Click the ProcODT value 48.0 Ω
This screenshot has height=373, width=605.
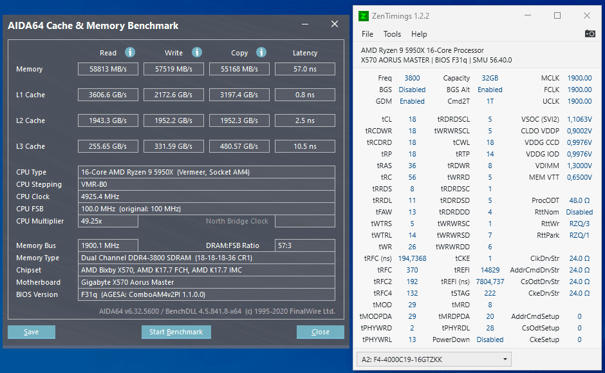[579, 200]
